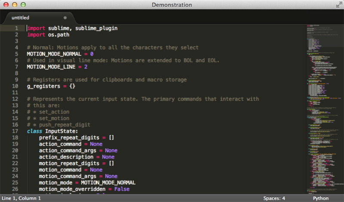
Task: Click the Line 1, Column 1 status text
Action: [21, 198]
